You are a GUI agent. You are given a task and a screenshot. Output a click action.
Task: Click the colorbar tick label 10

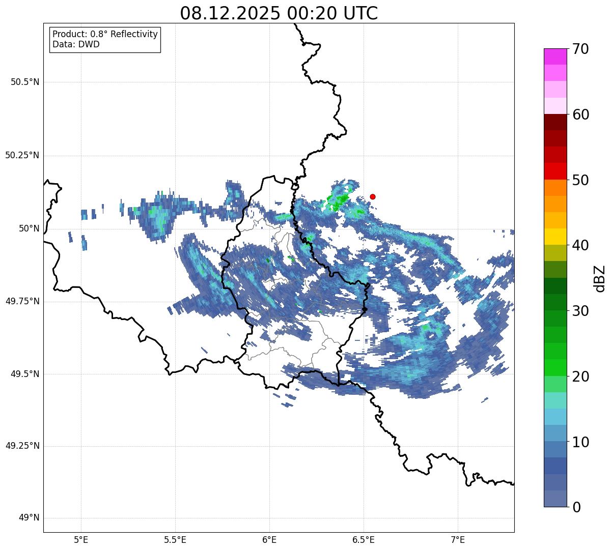click(581, 442)
